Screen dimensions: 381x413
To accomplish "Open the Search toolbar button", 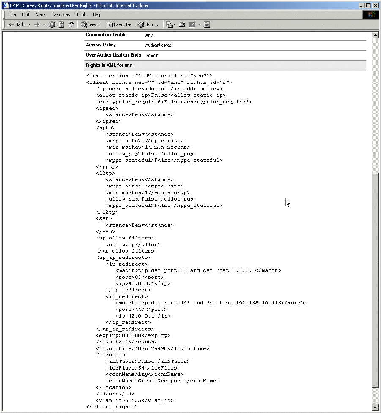I will point(91,24).
